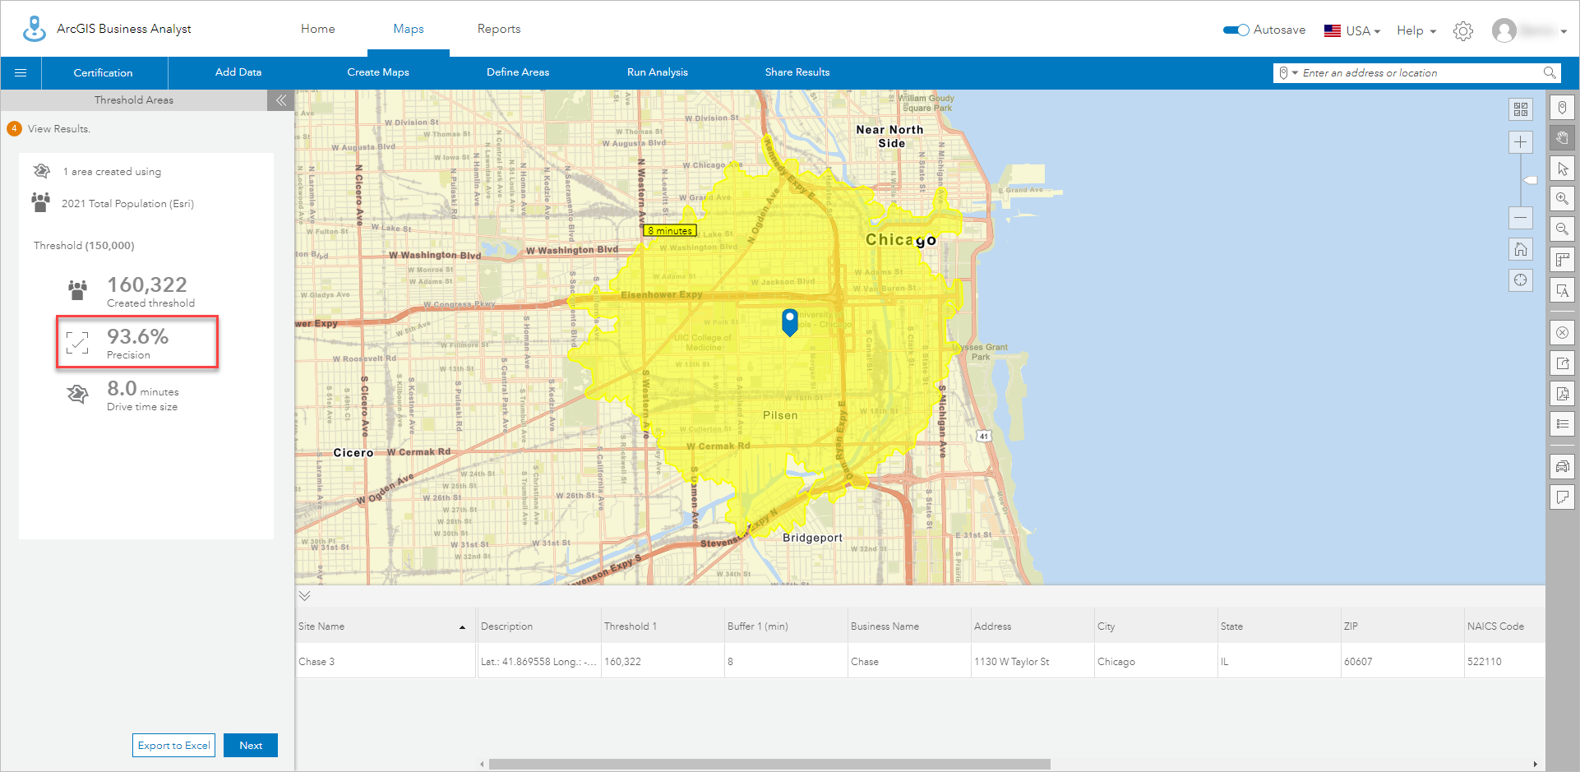The height and width of the screenshot is (772, 1580).
Task: Open the USA country dropdown
Action: [1352, 31]
